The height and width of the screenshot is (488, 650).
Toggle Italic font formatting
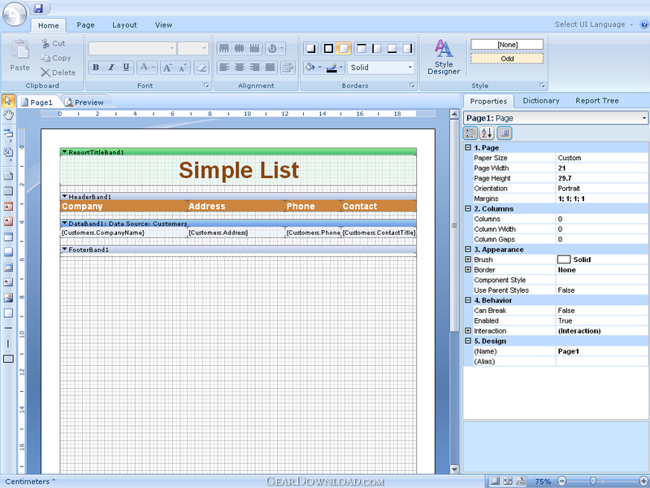click(111, 68)
